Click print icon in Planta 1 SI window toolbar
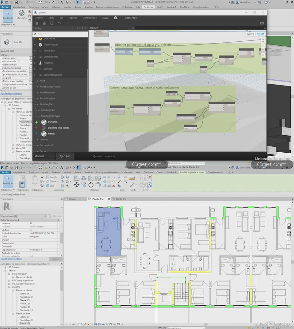This screenshot has width=294, height=329. (x=40, y=167)
